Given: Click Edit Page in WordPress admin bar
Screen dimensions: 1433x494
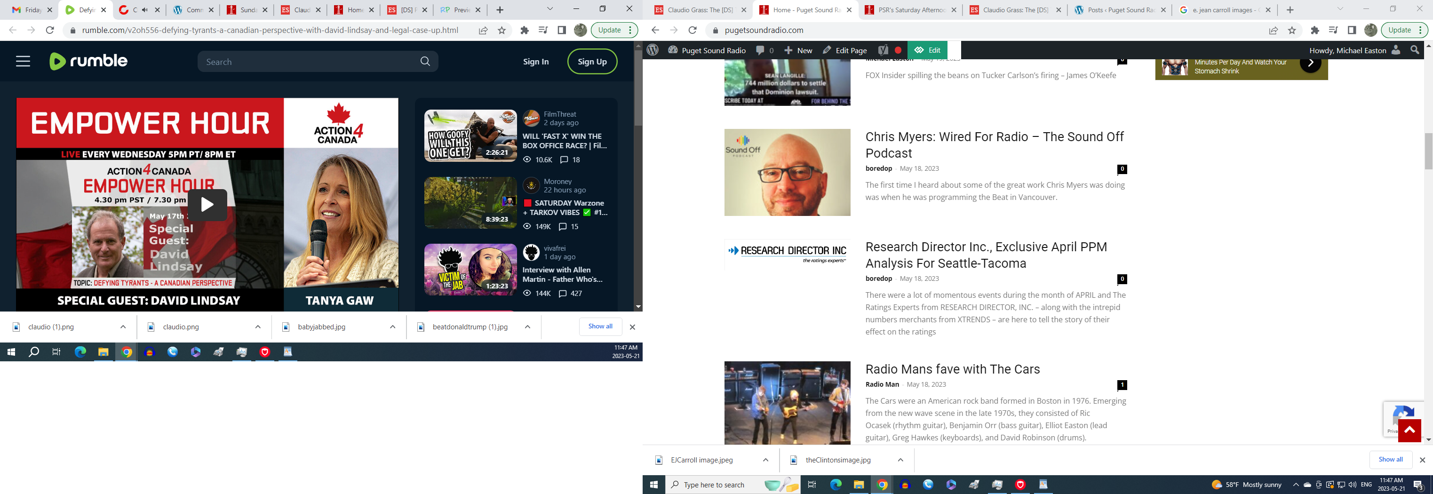Looking at the screenshot, I should pos(844,50).
